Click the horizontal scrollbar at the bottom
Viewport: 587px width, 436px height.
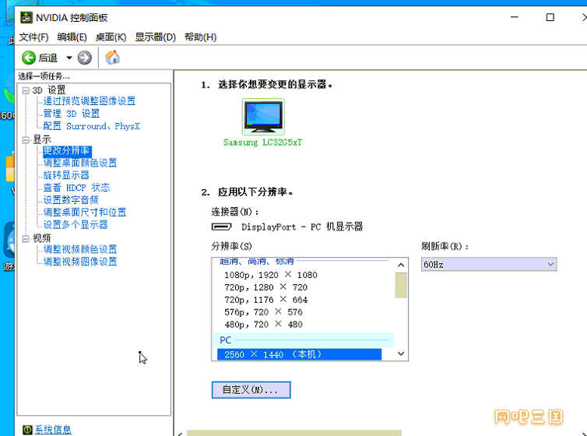(x=293, y=433)
